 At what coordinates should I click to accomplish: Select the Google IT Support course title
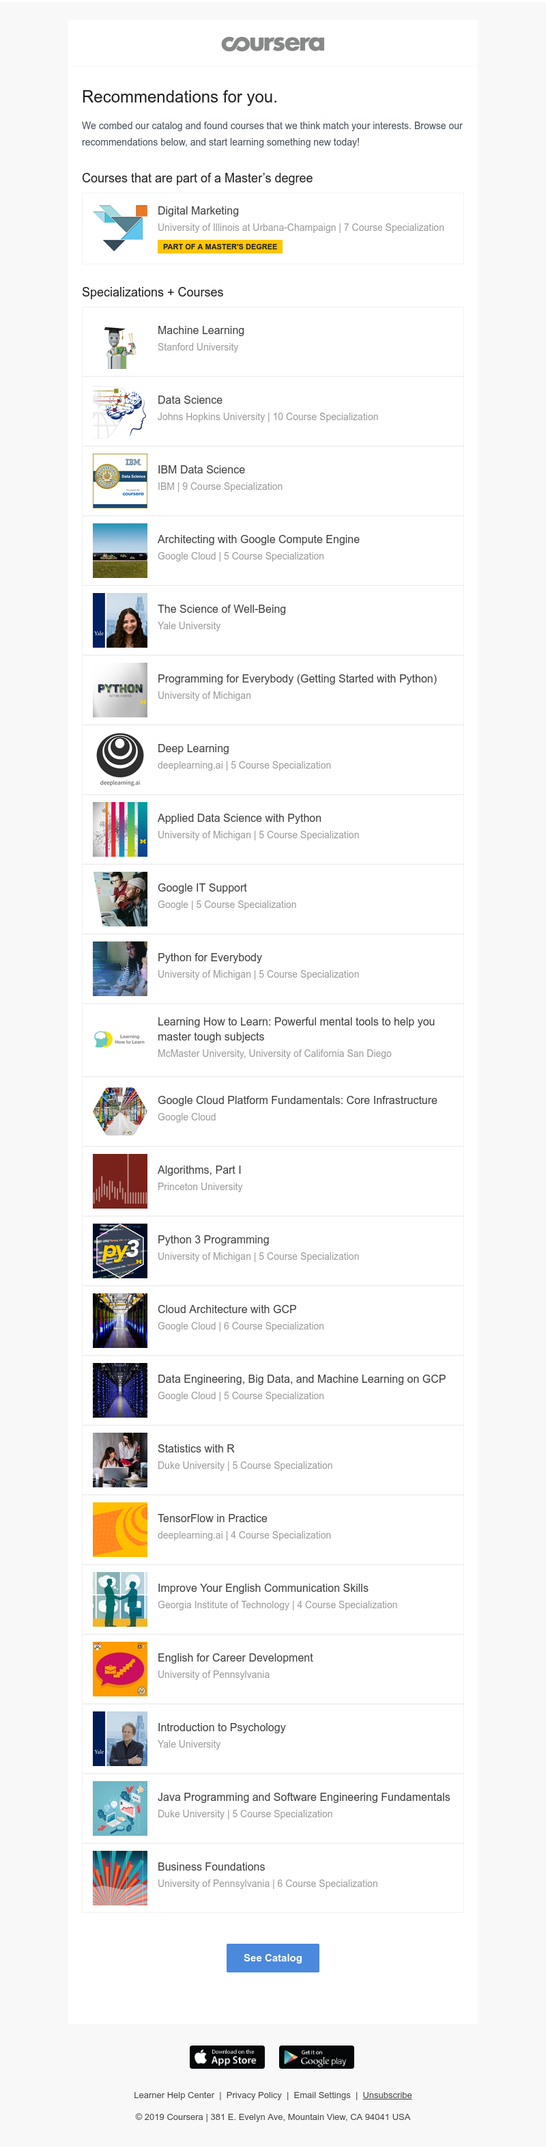(x=202, y=888)
